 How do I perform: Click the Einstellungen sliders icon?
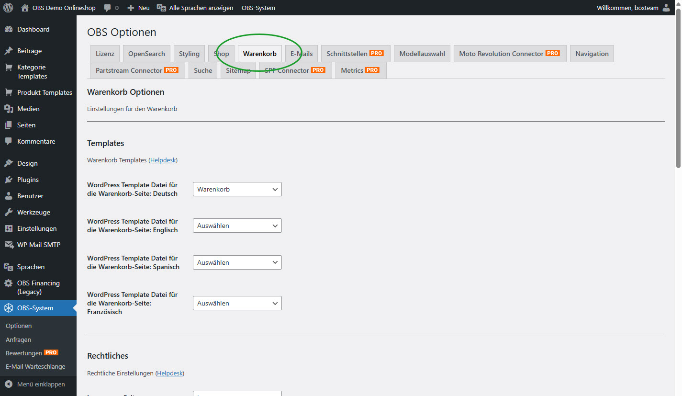9,228
